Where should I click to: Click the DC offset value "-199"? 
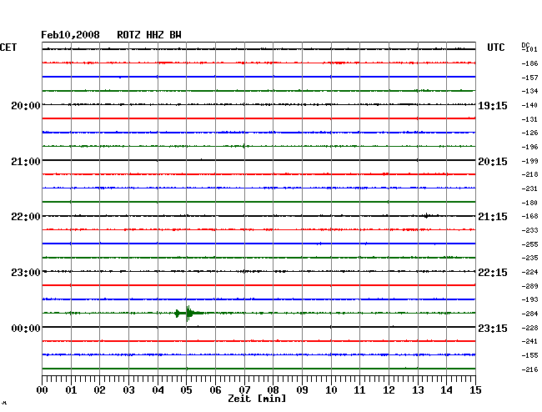point(529,161)
